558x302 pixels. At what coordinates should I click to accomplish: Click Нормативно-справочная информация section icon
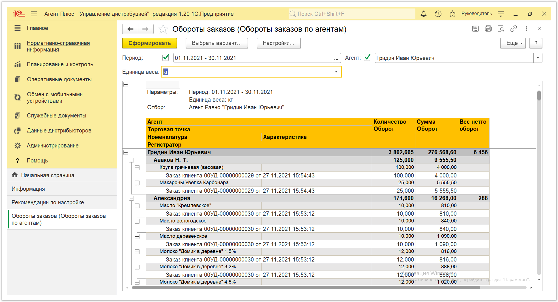point(18,46)
